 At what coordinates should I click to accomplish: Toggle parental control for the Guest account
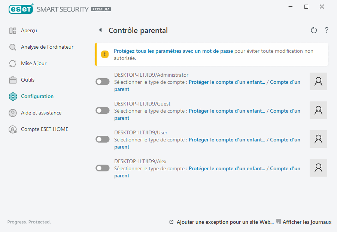[102, 110]
